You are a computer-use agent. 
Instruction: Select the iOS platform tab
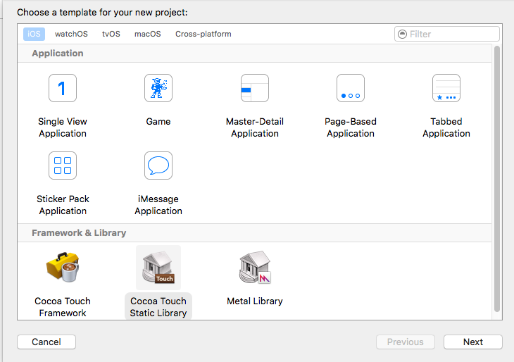click(34, 34)
